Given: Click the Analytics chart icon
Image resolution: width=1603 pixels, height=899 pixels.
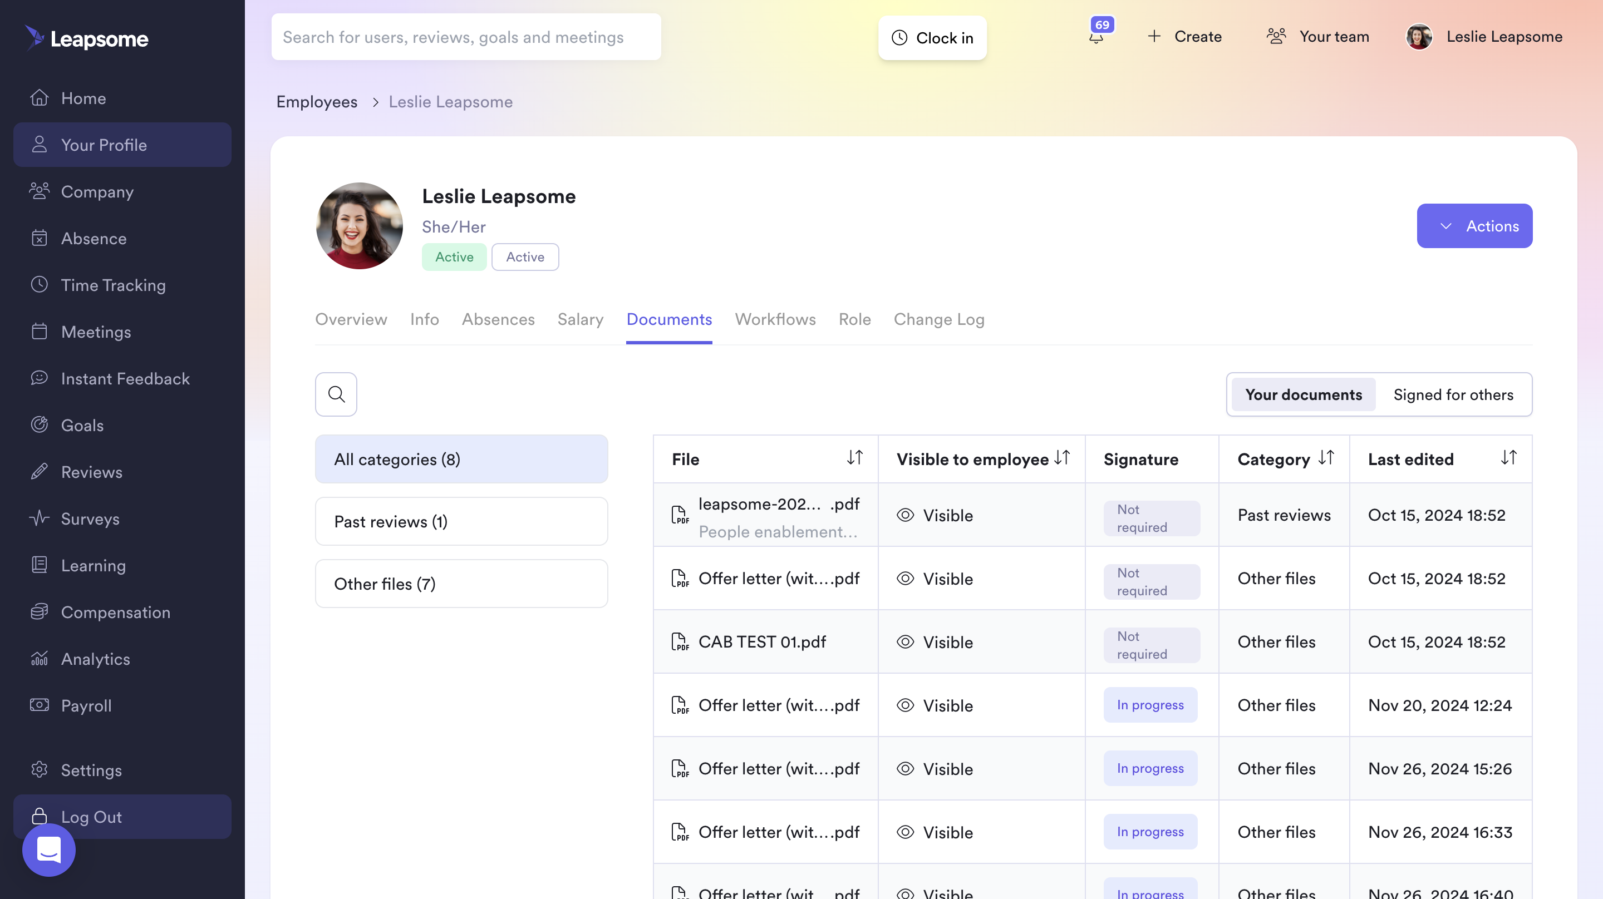Looking at the screenshot, I should click(39, 658).
